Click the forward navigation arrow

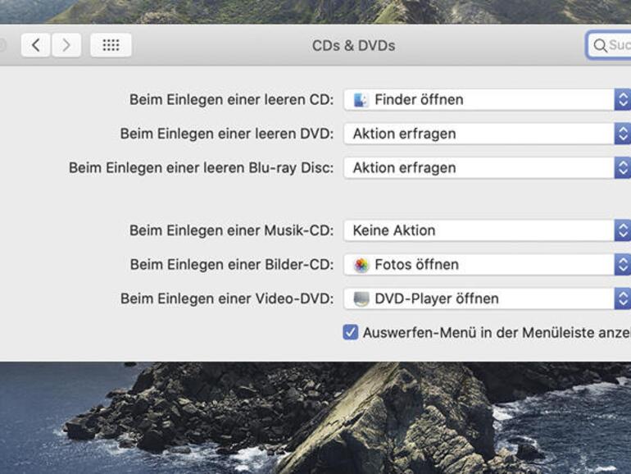[x=66, y=45]
